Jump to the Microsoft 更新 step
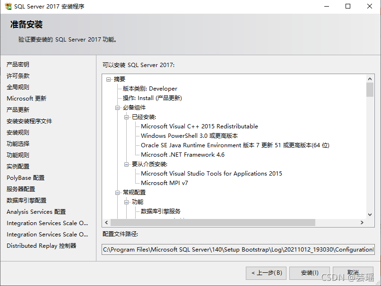Screen dimensions: 381x286 pyautogui.click(x=26, y=99)
